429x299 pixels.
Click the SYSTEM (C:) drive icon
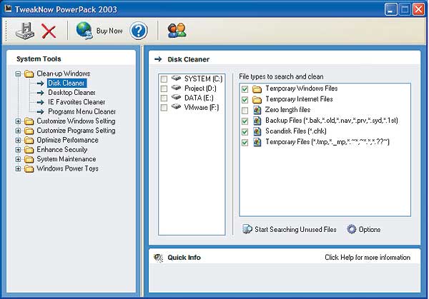click(x=176, y=78)
